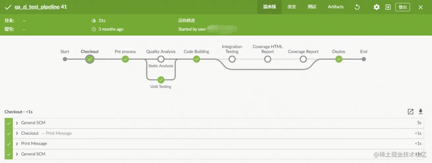The width and height of the screenshot is (432, 163).
Task: Click the skipped Integration Testing node
Action: coord(232,59)
